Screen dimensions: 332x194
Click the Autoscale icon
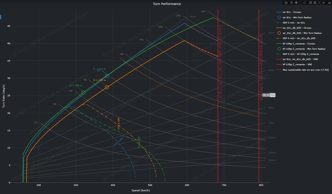click(x=319, y=3)
